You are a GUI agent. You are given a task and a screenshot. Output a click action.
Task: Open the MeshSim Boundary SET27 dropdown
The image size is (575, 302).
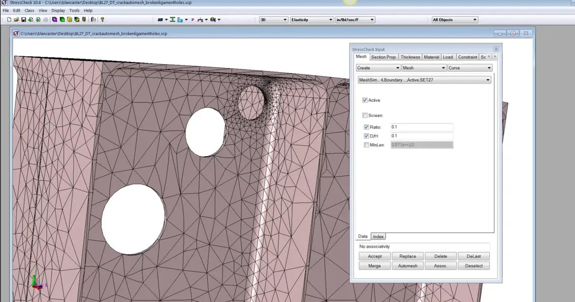click(x=424, y=80)
